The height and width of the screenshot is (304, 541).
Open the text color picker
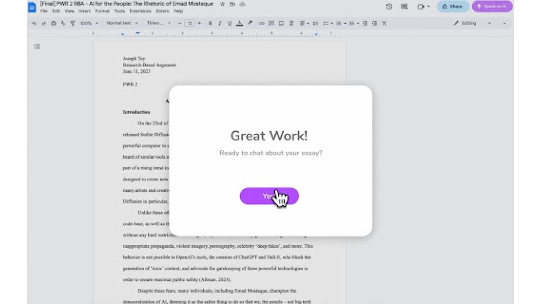240,23
